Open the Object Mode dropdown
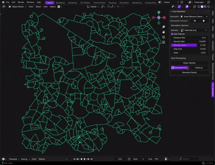Screen dimensions: 215x165 tap(18, 7)
